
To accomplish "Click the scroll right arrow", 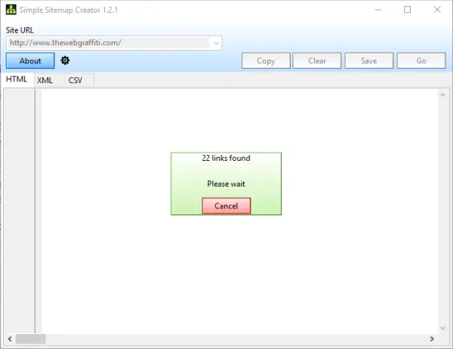I will coord(432,339).
